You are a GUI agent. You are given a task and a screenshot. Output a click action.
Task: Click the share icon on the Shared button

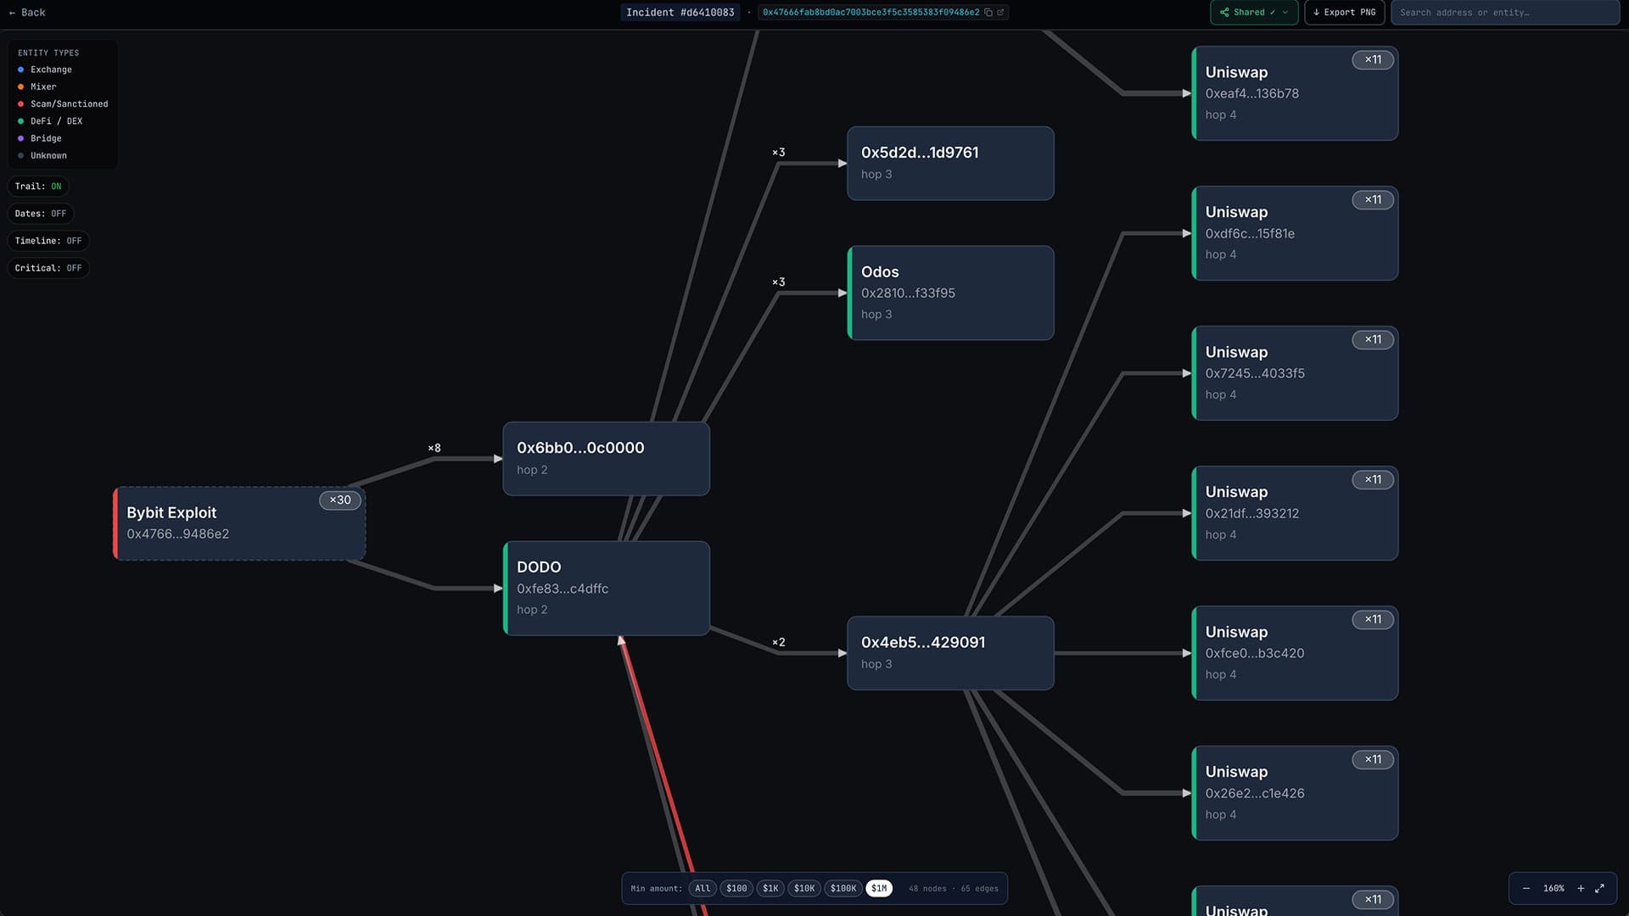(x=1224, y=13)
